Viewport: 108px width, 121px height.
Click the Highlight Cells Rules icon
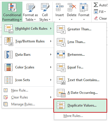(9, 29)
